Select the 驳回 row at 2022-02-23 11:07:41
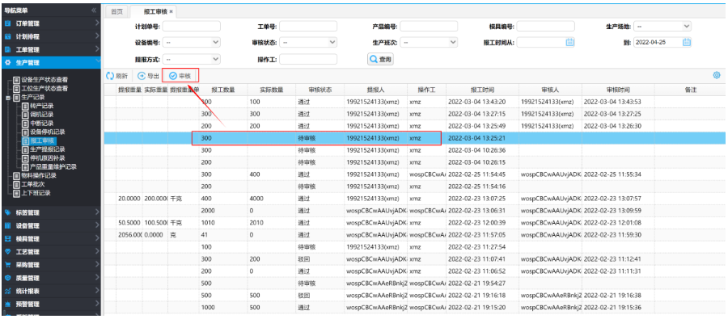This screenshot has width=728, height=319. point(414,258)
